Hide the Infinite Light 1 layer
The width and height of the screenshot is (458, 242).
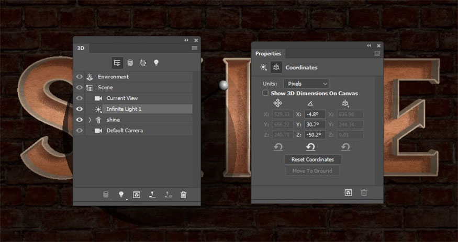(x=80, y=109)
